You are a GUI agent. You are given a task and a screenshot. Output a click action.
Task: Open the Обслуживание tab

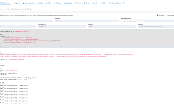click(5, 3)
